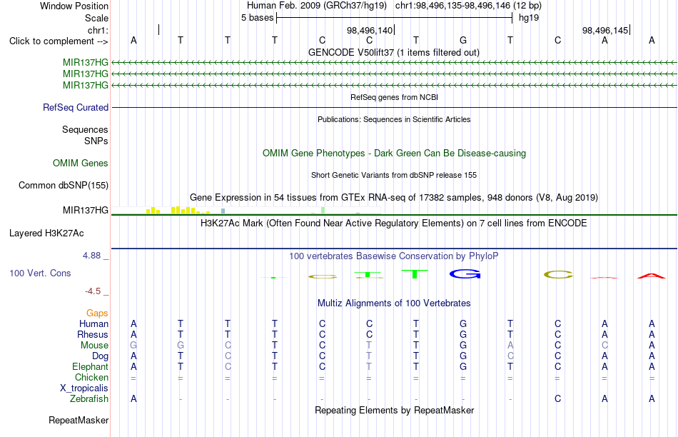
Task: Click the 4.88 PhyloP upper scale value
Action: pyautogui.click(x=91, y=256)
